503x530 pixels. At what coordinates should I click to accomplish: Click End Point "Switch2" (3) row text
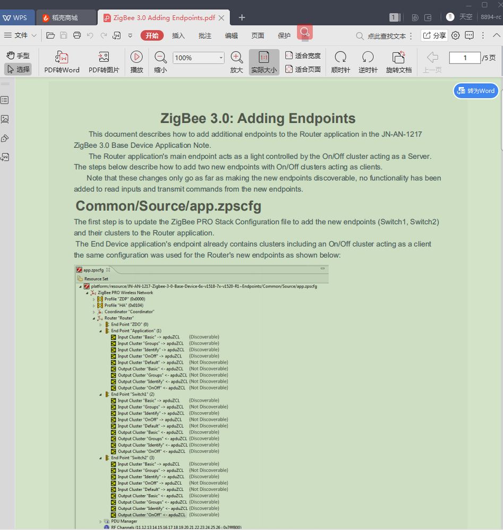132,458
